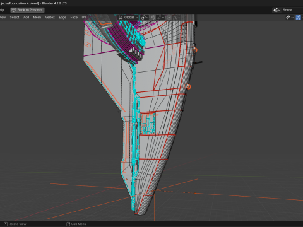Open the Vertex menu
This screenshot has height=227, width=303.
point(50,17)
